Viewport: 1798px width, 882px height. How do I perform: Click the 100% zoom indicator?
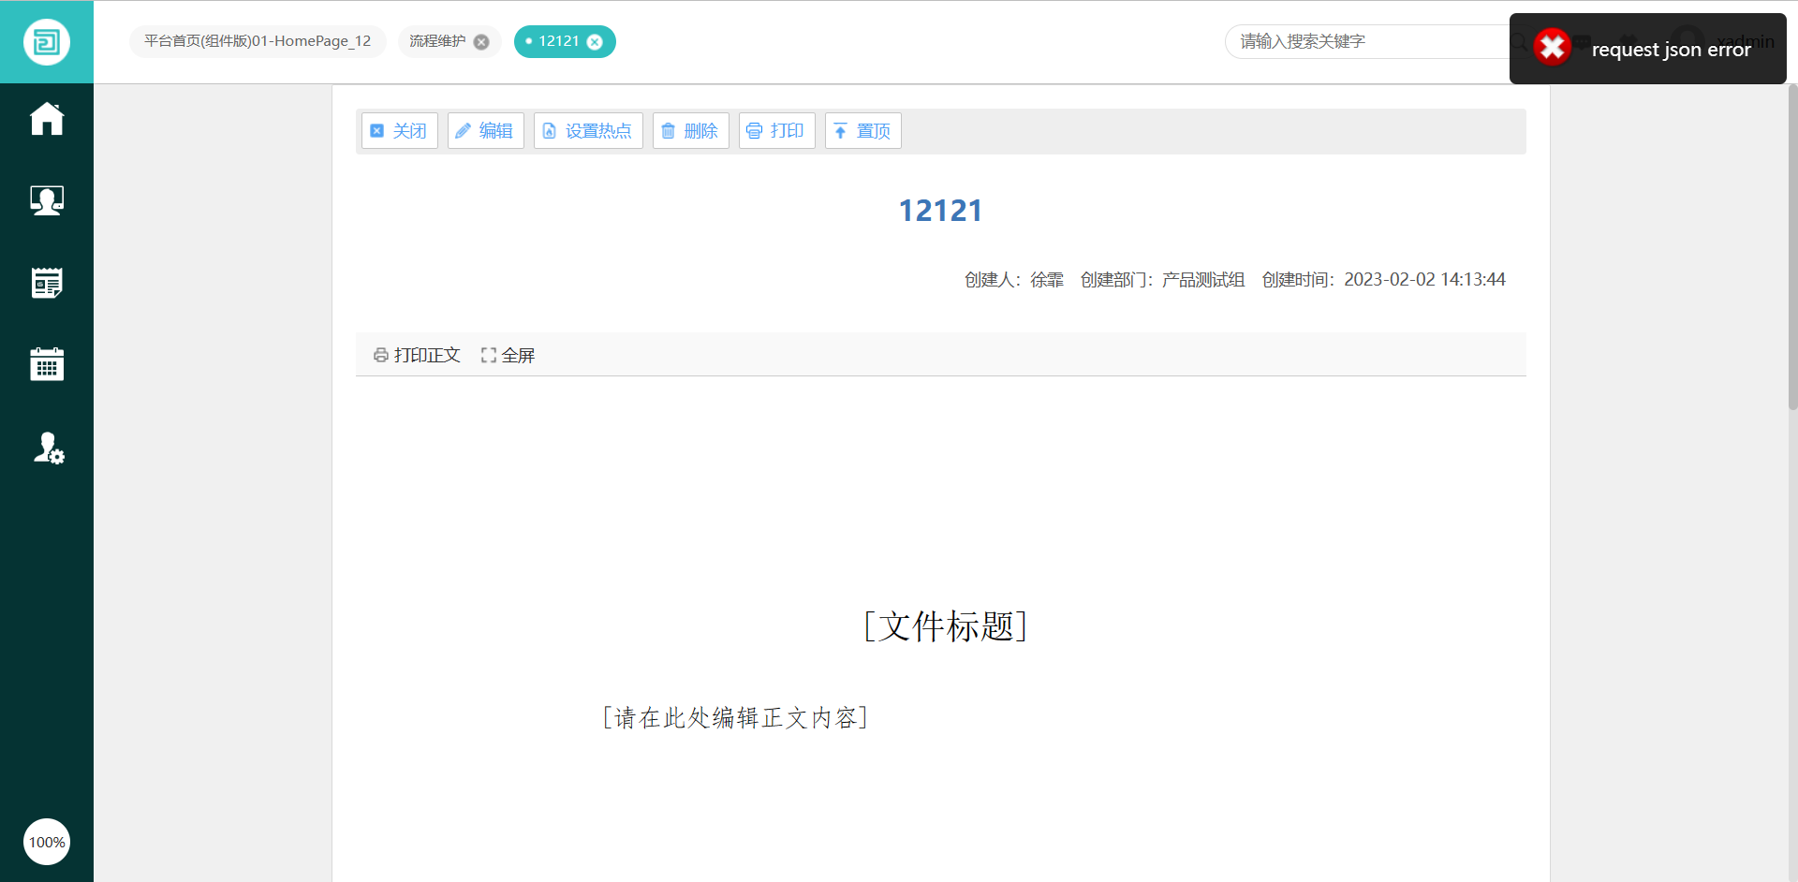[47, 842]
